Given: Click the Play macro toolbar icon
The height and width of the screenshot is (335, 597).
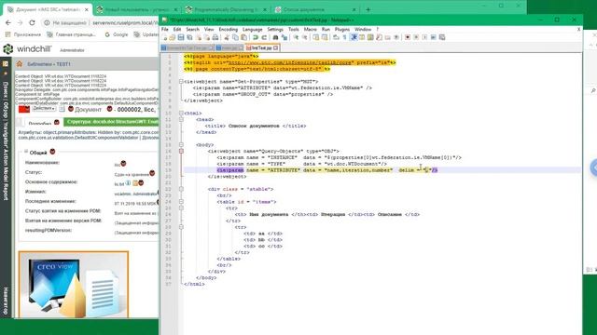Looking at the screenshot, I should coord(425,37).
